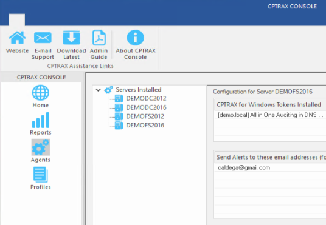Click server icon beside DEMOFS2016

[x=119, y=126]
